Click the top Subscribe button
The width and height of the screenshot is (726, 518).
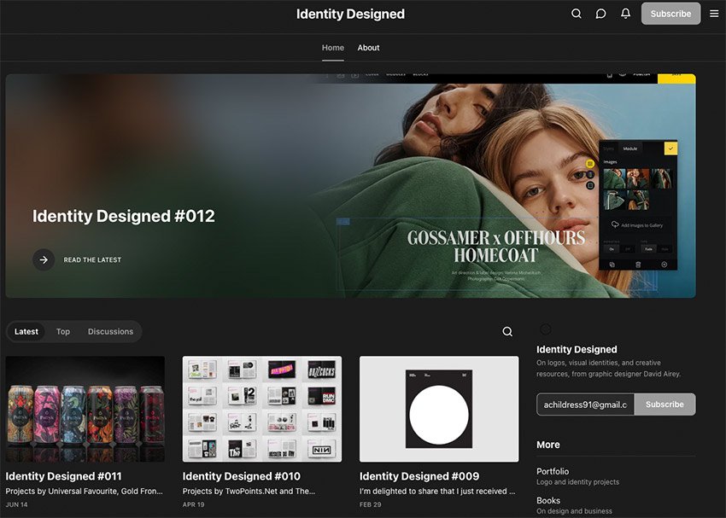pyautogui.click(x=670, y=14)
